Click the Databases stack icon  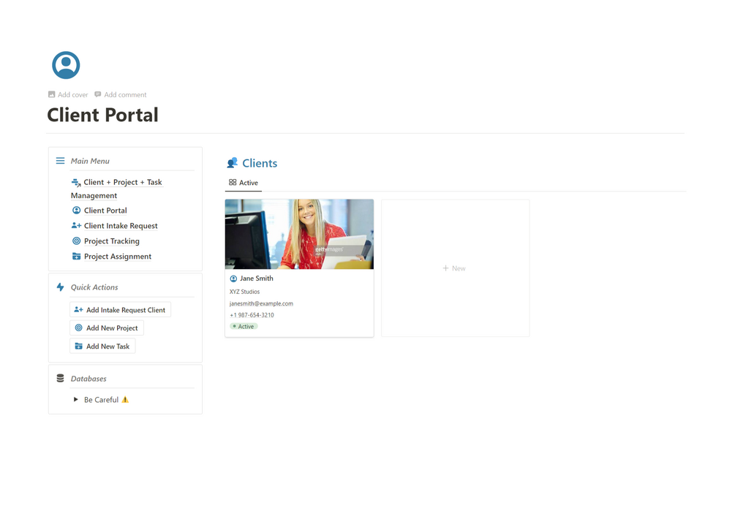coord(61,378)
